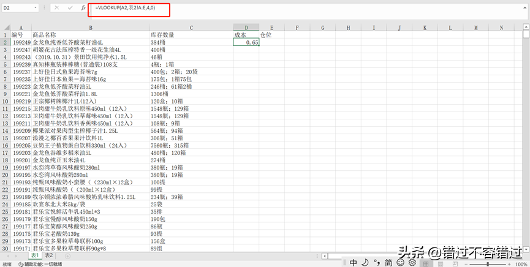Screen dimensions: 530x267
Task: Click the cancel X icon in formula bar
Action: click(57, 7)
